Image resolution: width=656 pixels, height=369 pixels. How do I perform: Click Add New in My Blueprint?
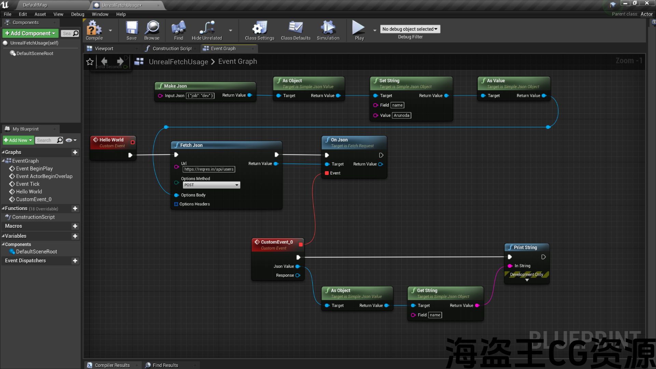(x=18, y=140)
